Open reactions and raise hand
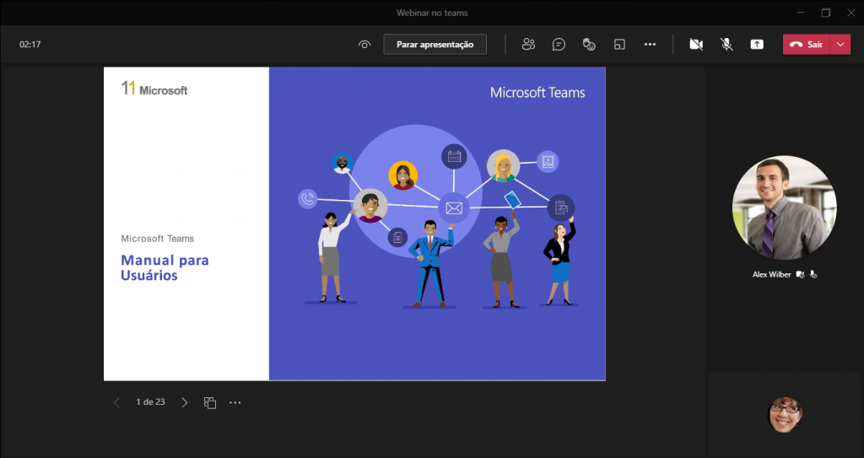 tap(589, 45)
